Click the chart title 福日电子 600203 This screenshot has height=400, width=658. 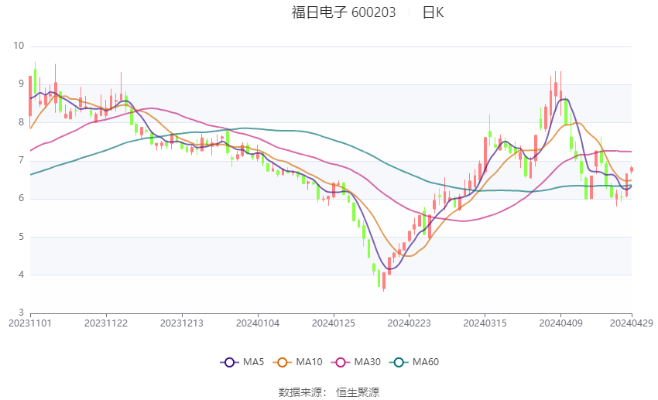[344, 12]
